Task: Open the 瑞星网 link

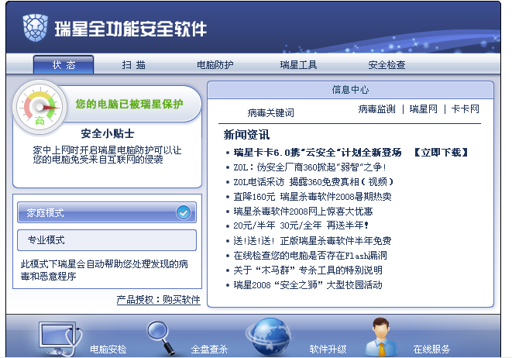Action: (423, 108)
